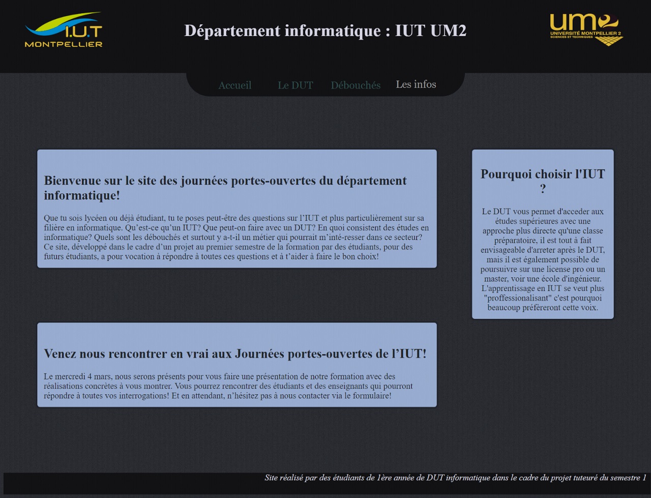This screenshot has height=498, width=651.
Task: Click the UM2 Université Montpellier 2 logo
Action: 586,29
